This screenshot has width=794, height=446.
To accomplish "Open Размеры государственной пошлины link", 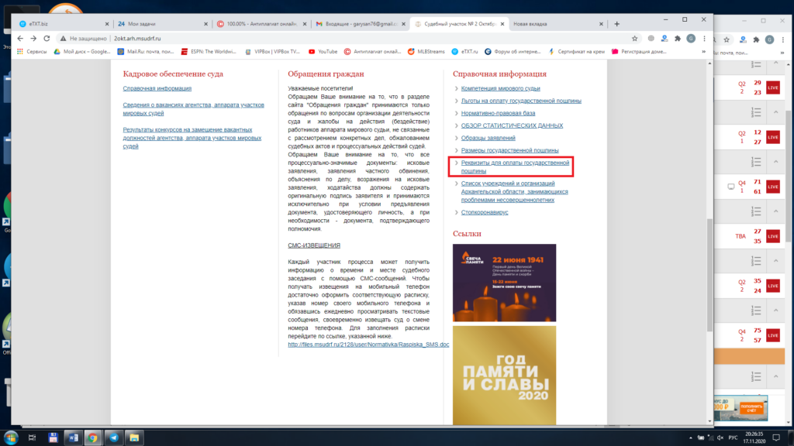I will [509, 150].
